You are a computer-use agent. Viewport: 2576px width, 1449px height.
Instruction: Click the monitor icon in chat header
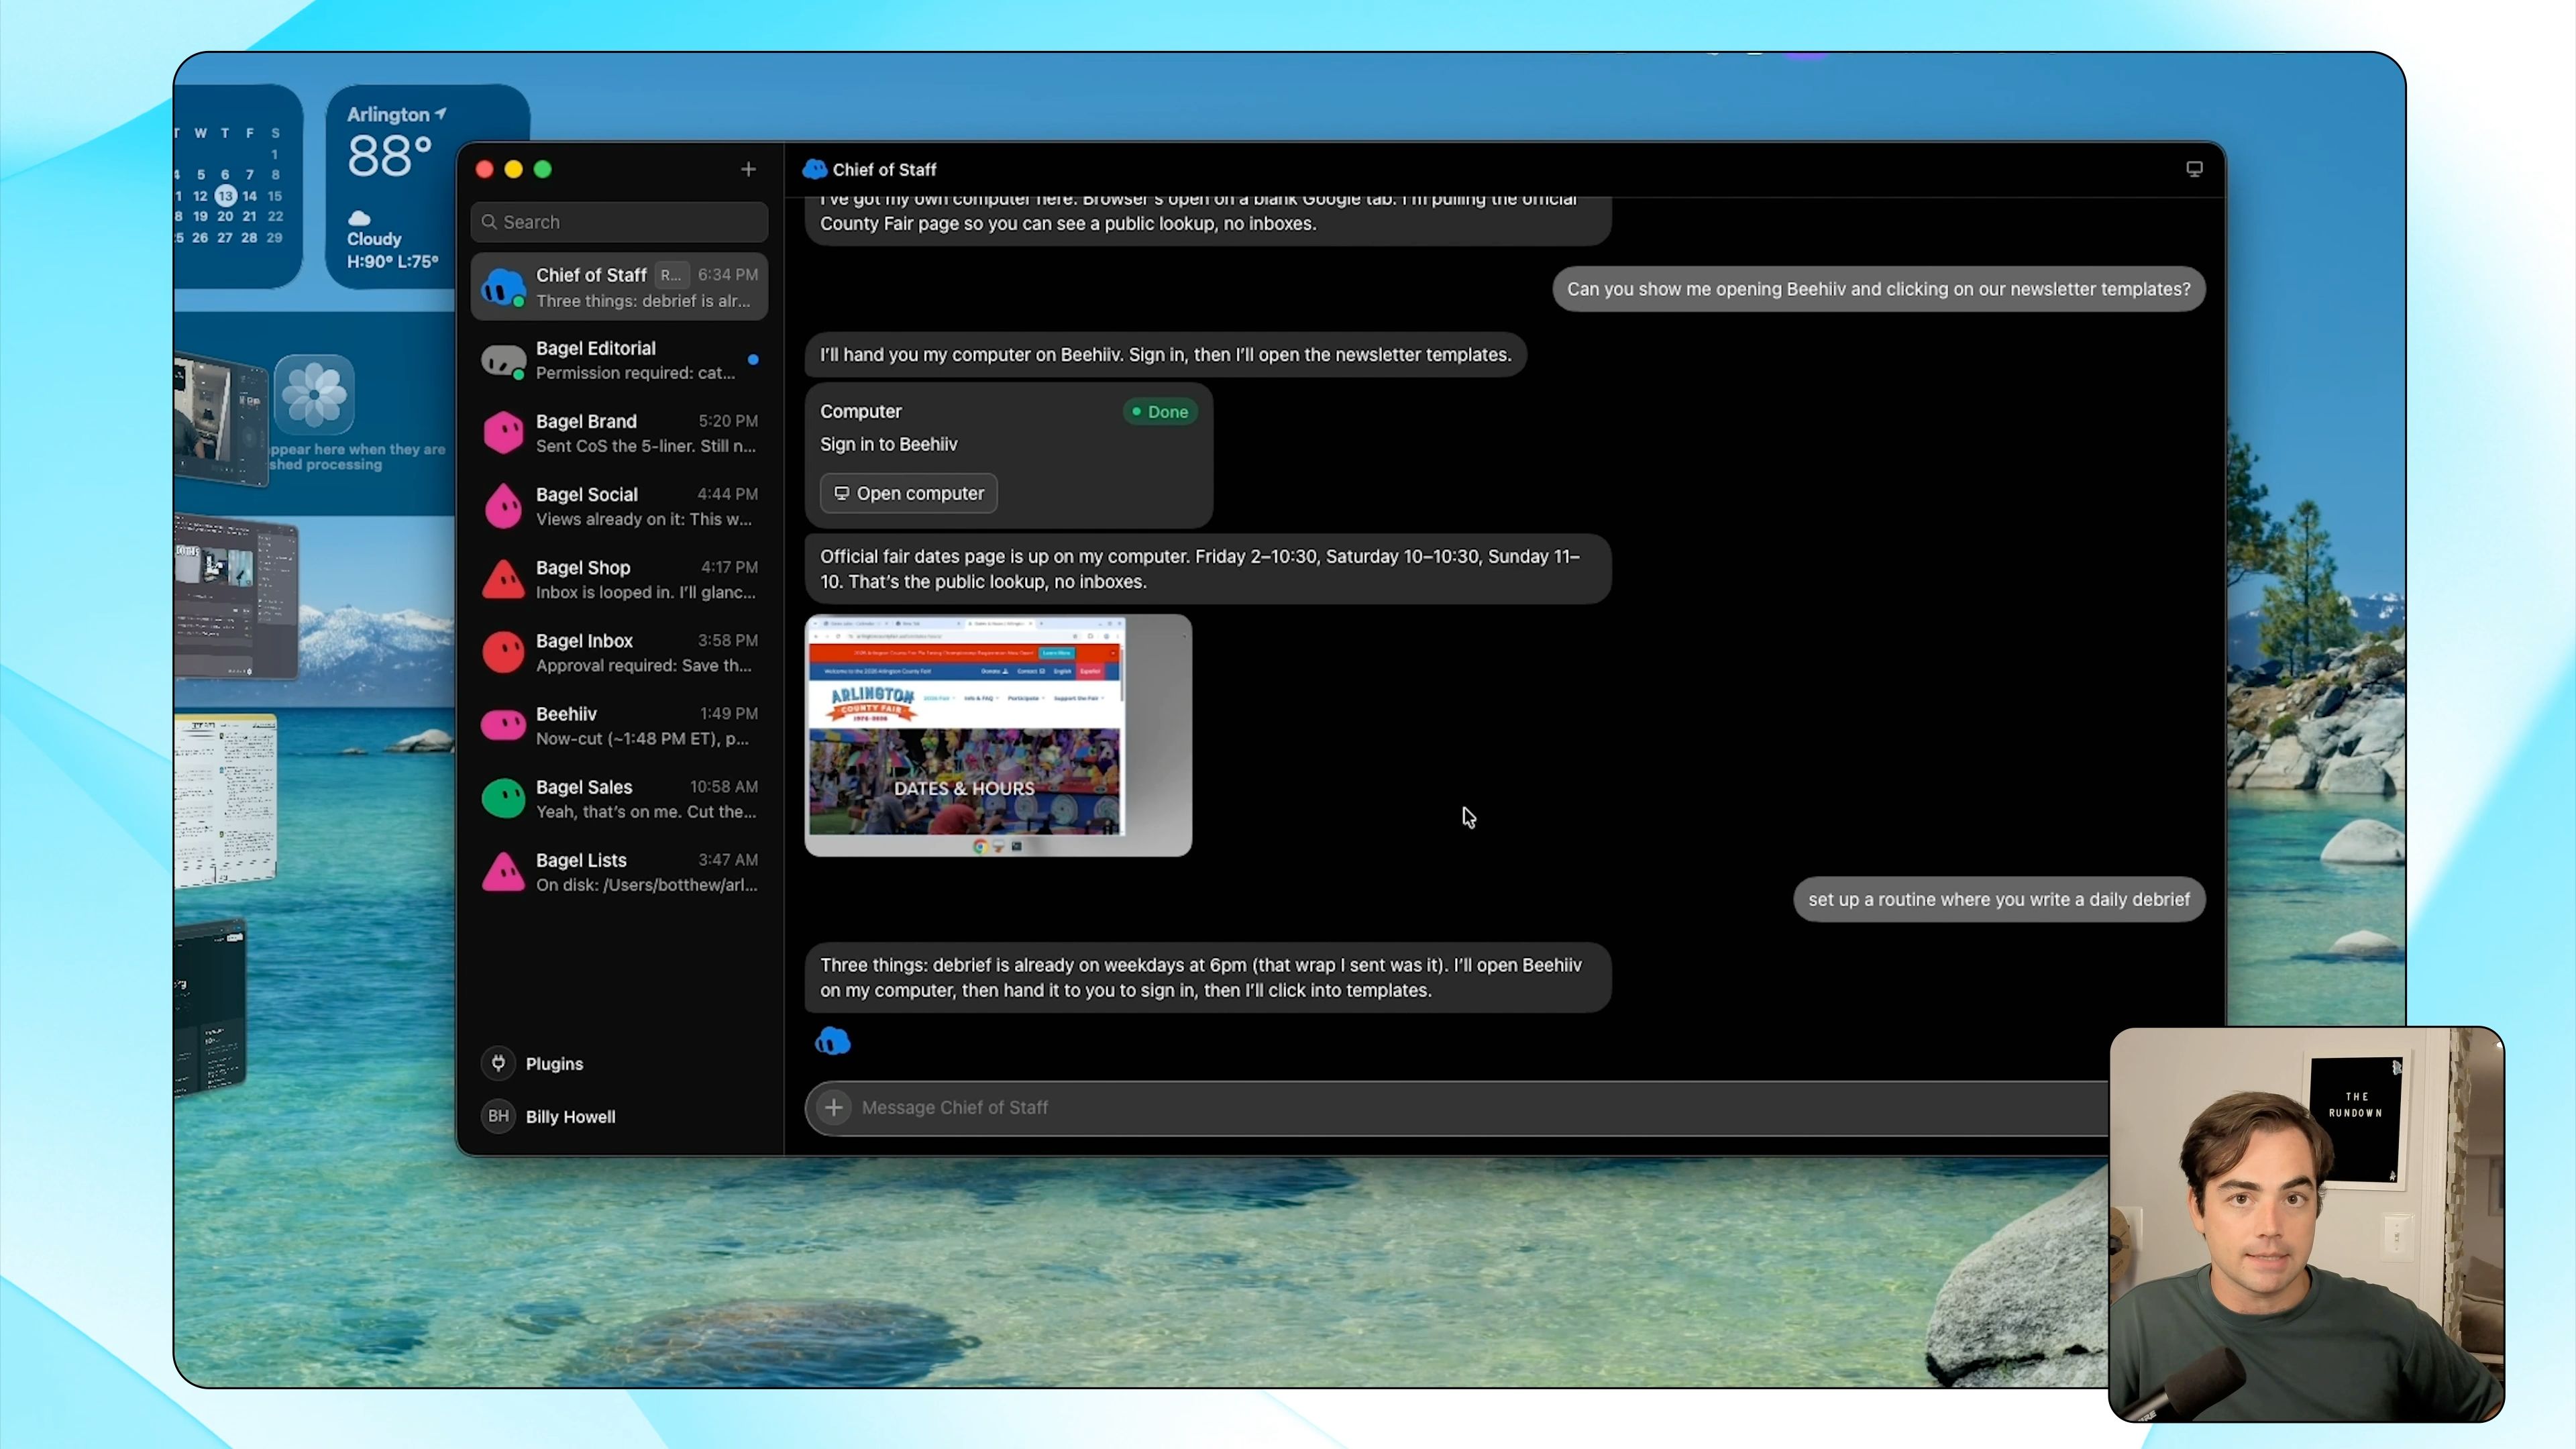coord(2194,169)
